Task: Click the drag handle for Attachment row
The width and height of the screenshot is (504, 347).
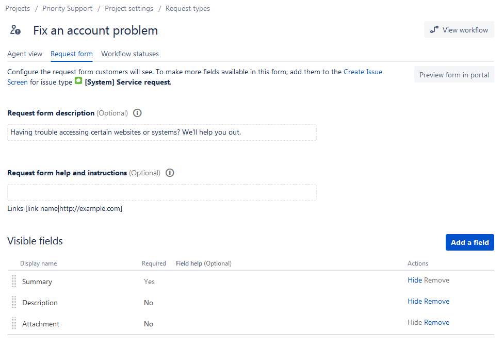Action: point(14,324)
